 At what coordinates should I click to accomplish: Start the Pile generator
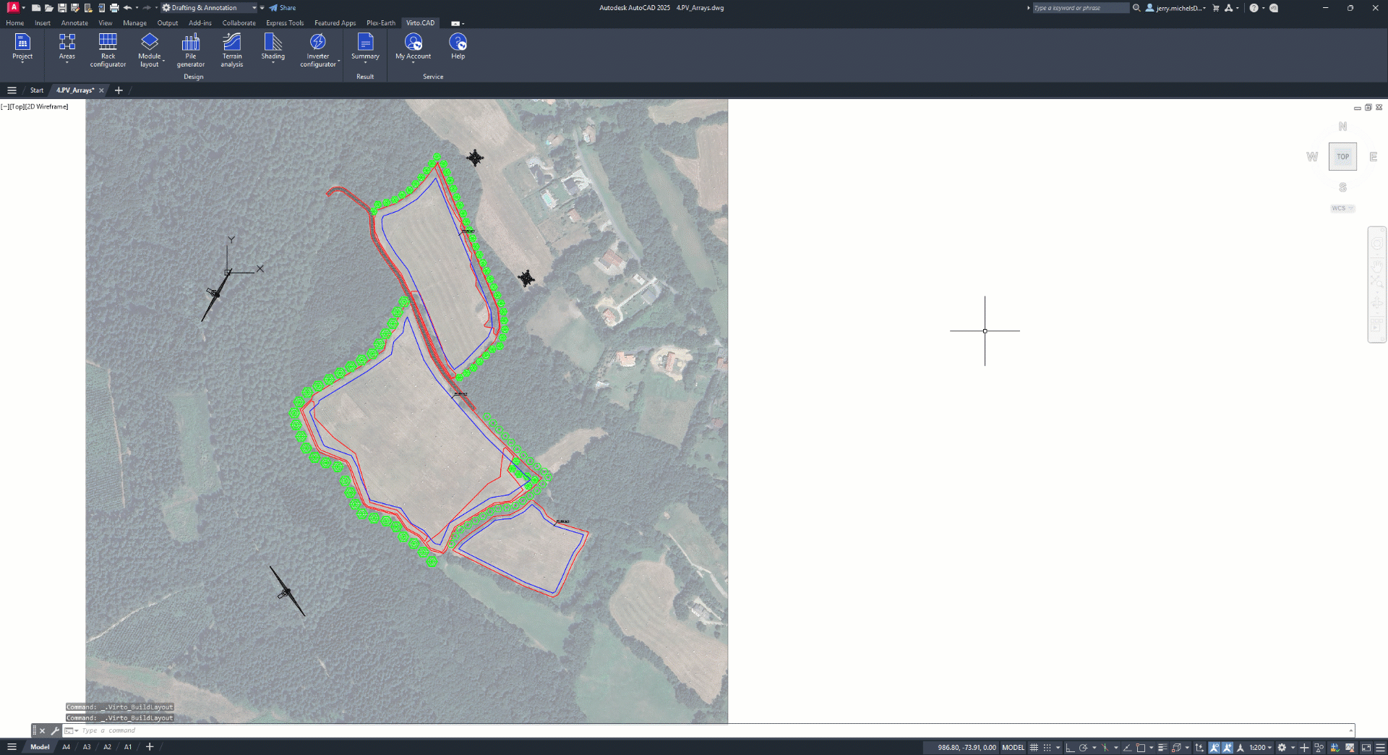(x=191, y=50)
